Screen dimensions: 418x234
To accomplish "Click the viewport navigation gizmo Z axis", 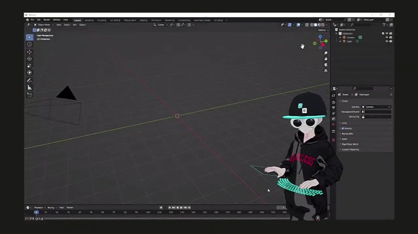I will coord(320,36).
